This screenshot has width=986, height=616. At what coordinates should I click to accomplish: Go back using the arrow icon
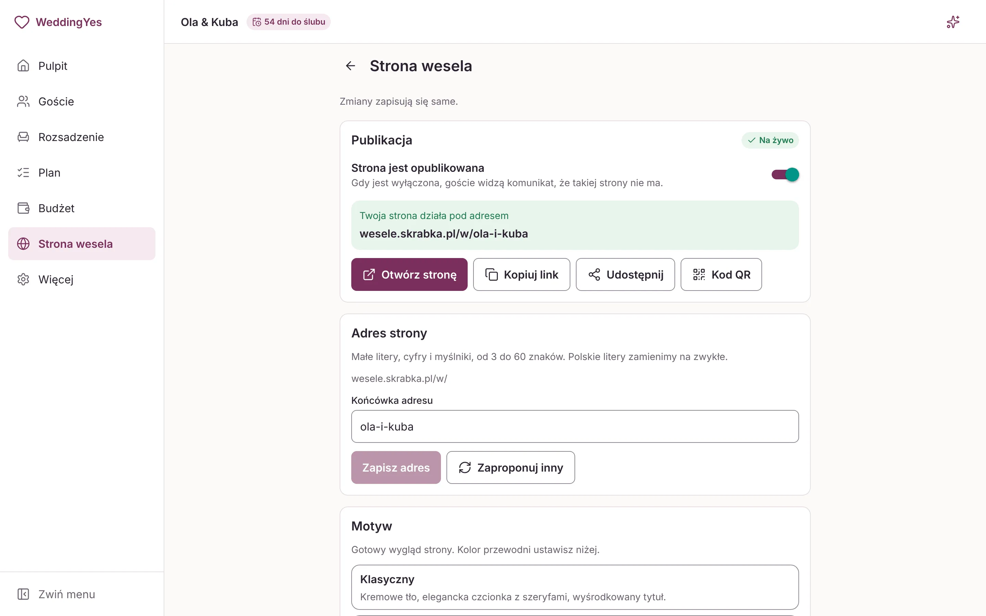350,66
